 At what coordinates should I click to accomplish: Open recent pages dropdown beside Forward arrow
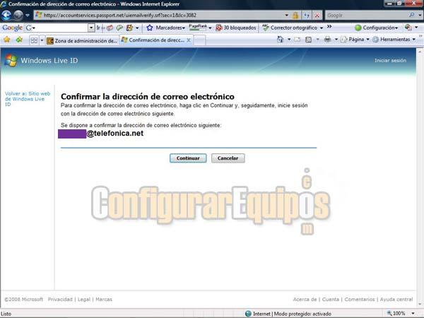(x=28, y=15)
